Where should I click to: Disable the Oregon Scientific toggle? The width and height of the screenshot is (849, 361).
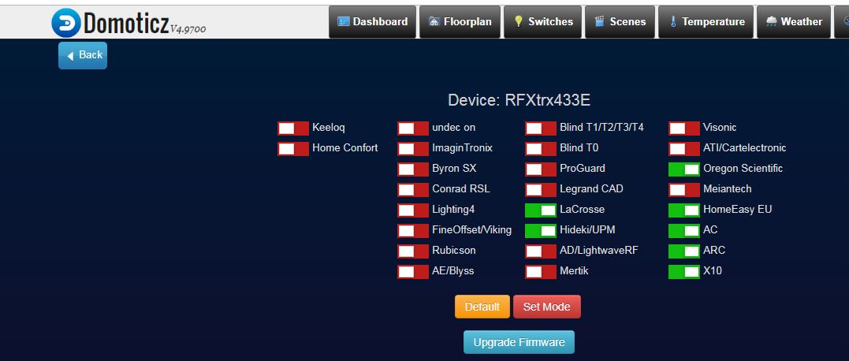coord(684,169)
